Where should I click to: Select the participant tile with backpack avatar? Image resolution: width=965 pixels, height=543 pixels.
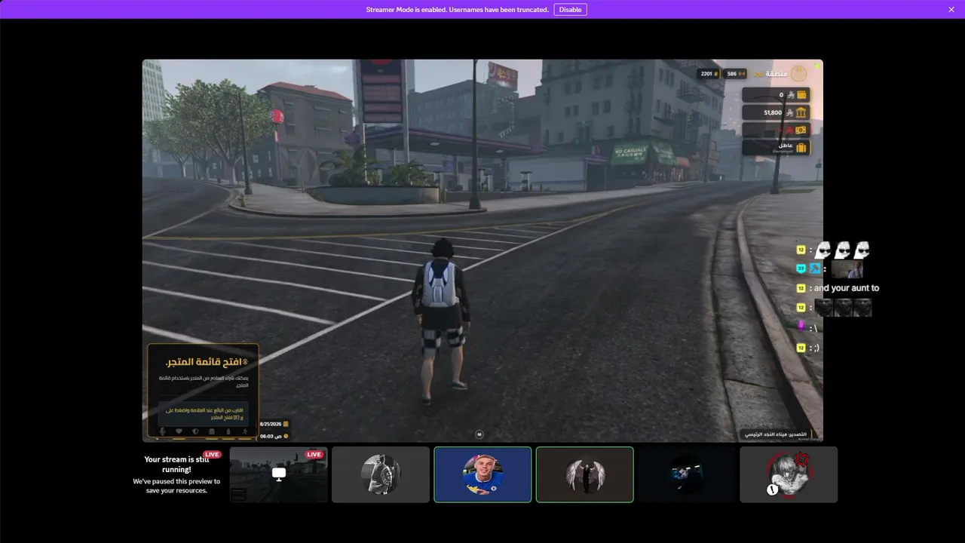[x=381, y=474]
